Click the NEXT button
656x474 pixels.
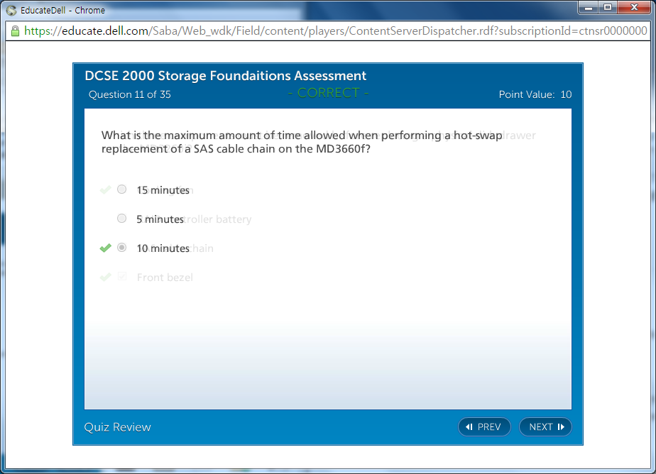tap(545, 426)
